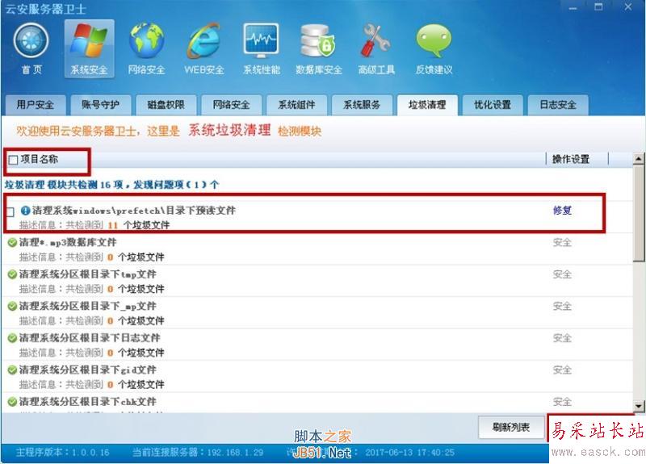646x464 pixels.
Task: Click green check icon for chk文件 row
Action: tap(12, 401)
